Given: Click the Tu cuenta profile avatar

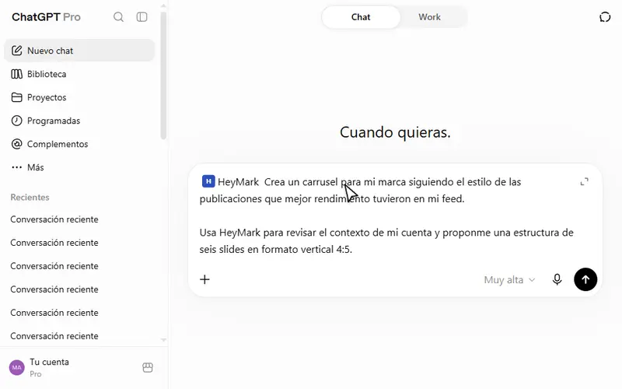Looking at the screenshot, I should 16,367.
